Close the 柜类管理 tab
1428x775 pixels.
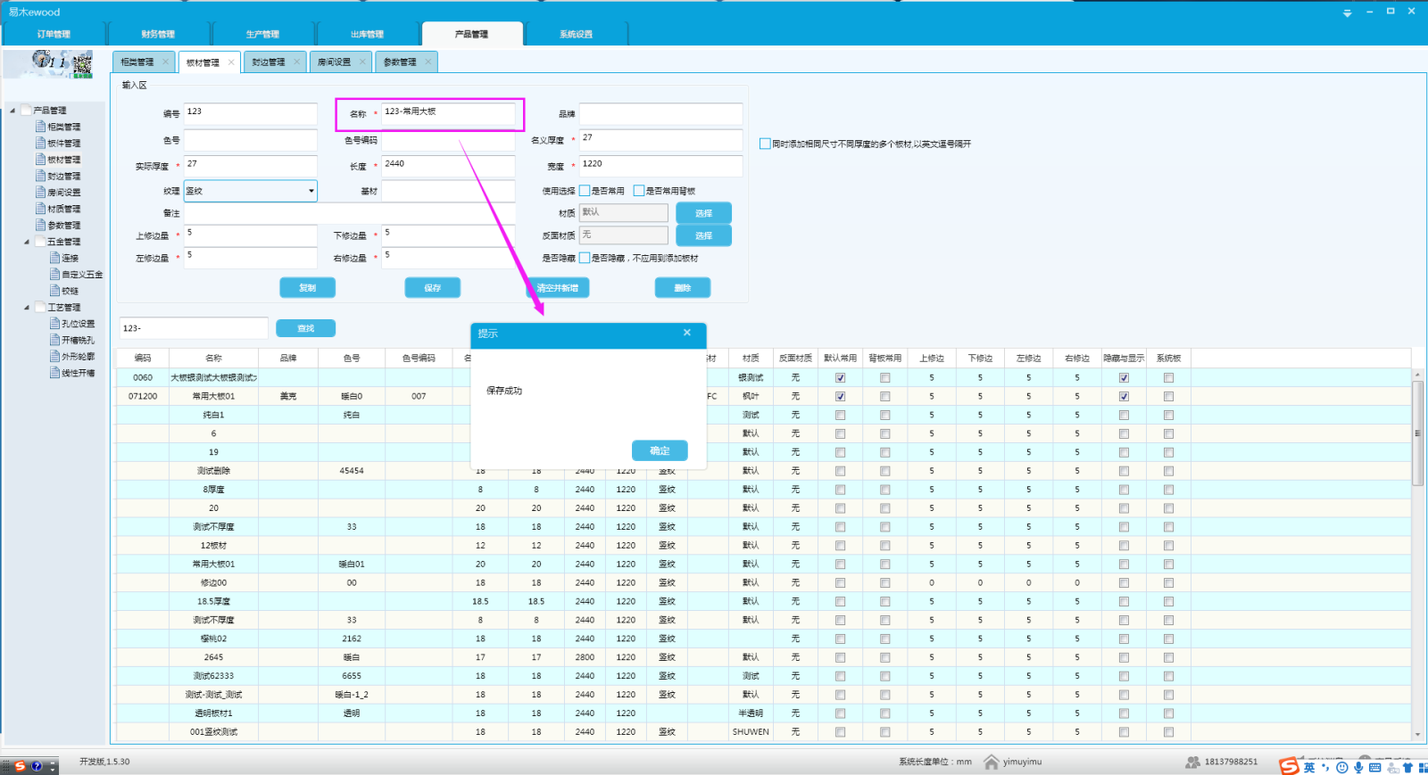(x=165, y=62)
